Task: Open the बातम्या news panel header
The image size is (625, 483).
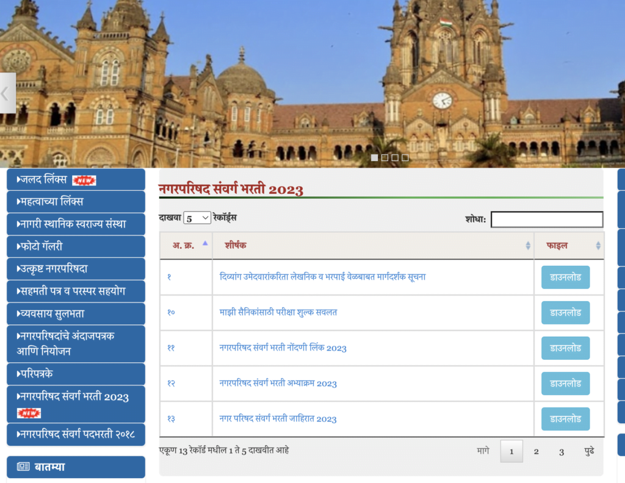Action: click(x=76, y=467)
